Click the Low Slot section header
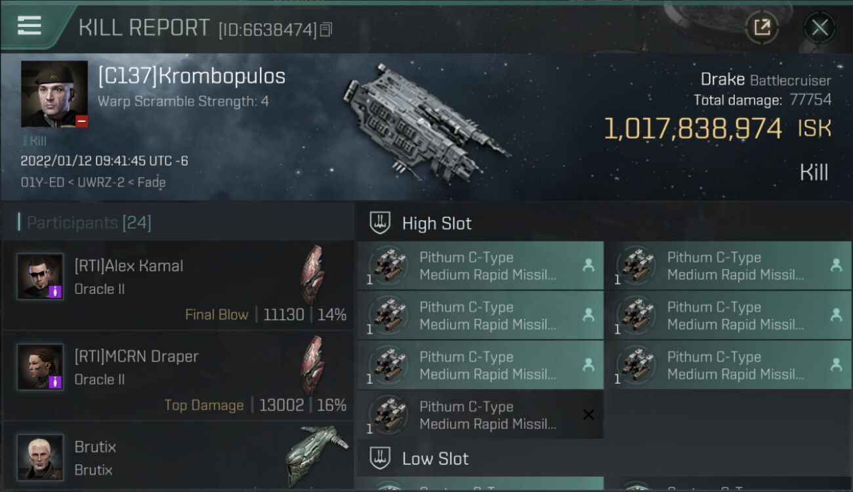Image resolution: width=853 pixels, height=492 pixels. (435, 459)
